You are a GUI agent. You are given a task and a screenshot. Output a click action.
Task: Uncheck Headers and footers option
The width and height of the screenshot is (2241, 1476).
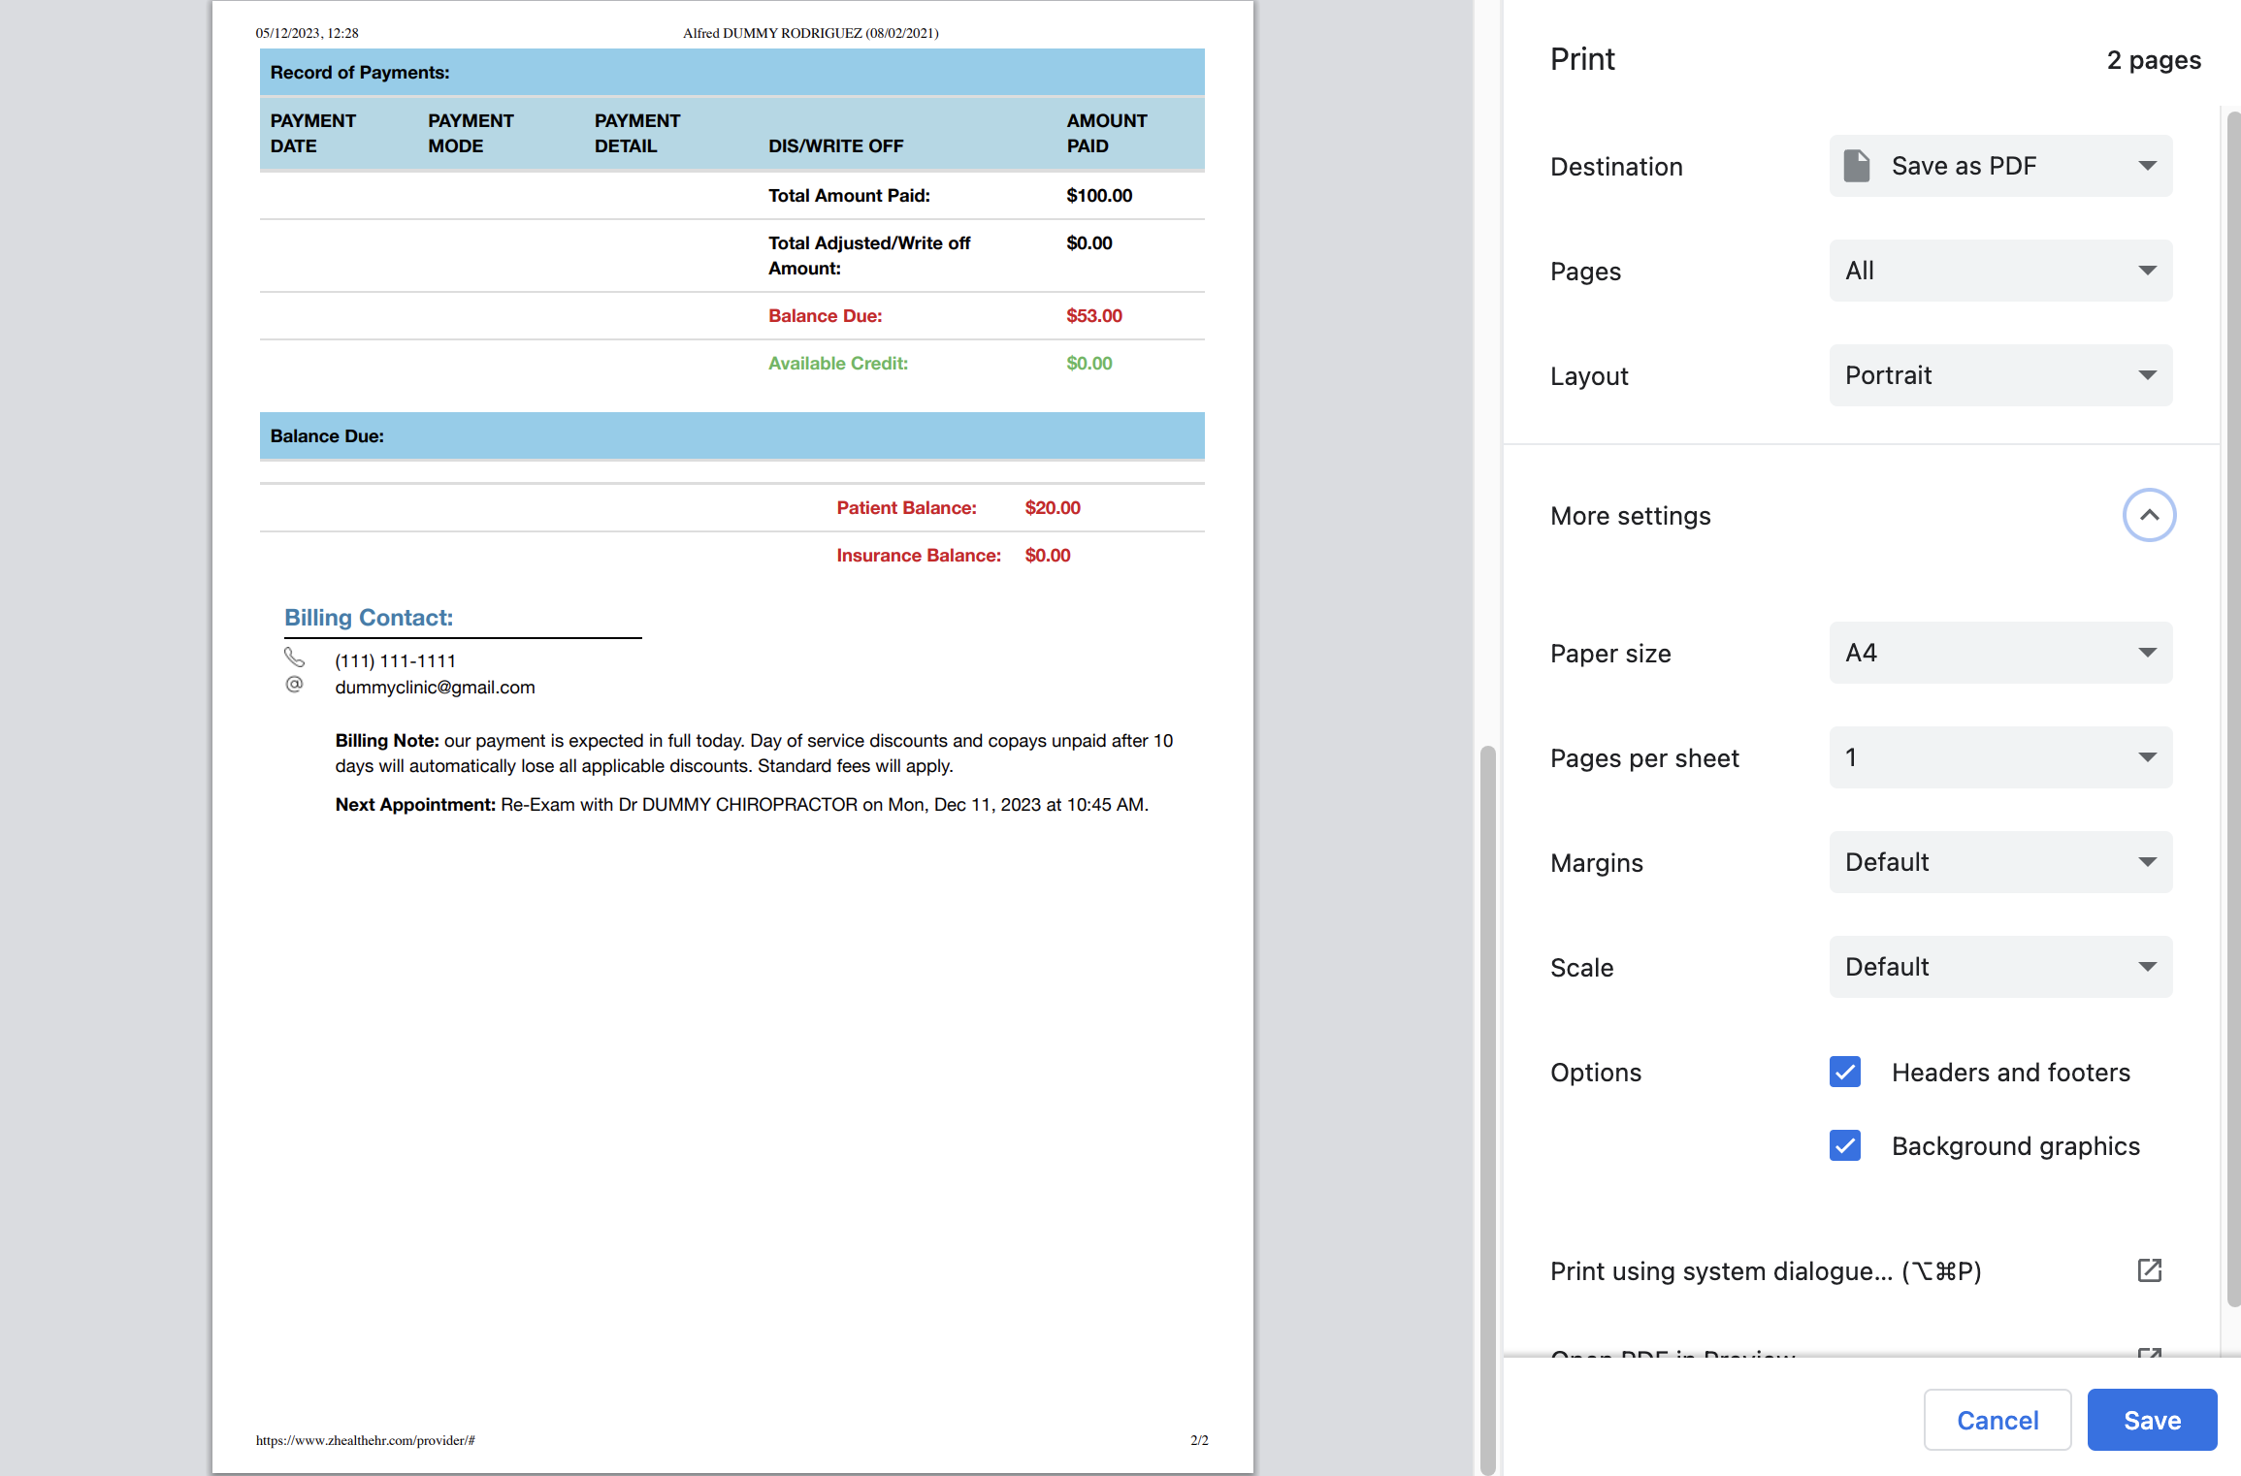coord(1845,1072)
